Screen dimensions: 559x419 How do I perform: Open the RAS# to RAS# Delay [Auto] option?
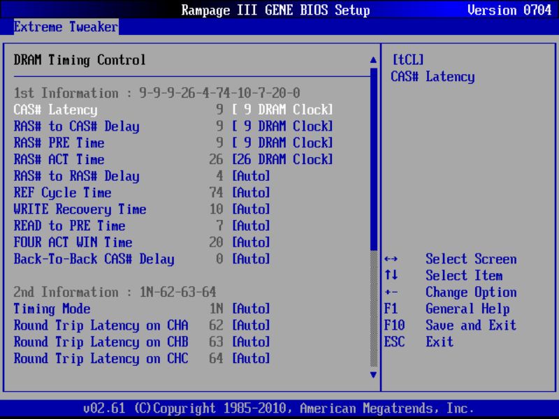tap(251, 176)
